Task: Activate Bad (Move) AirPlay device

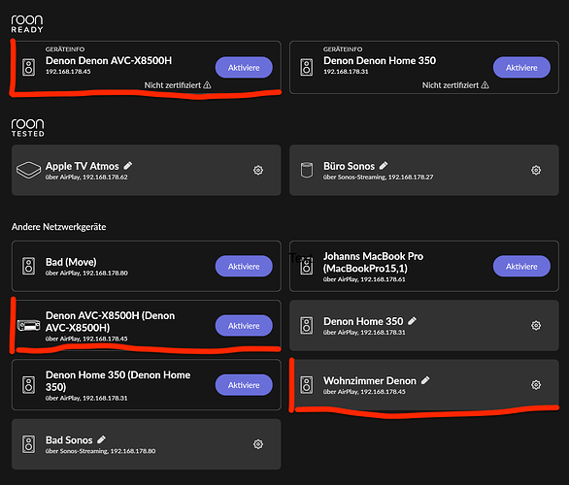Action: click(244, 266)
